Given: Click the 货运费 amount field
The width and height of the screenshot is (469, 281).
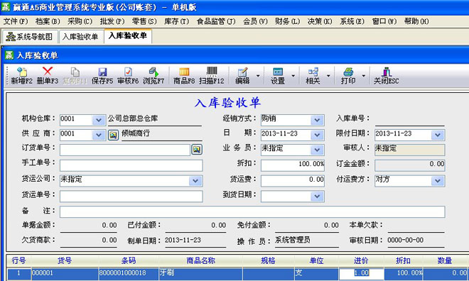Looking at the screenshot, I should (x=293, y=181).
